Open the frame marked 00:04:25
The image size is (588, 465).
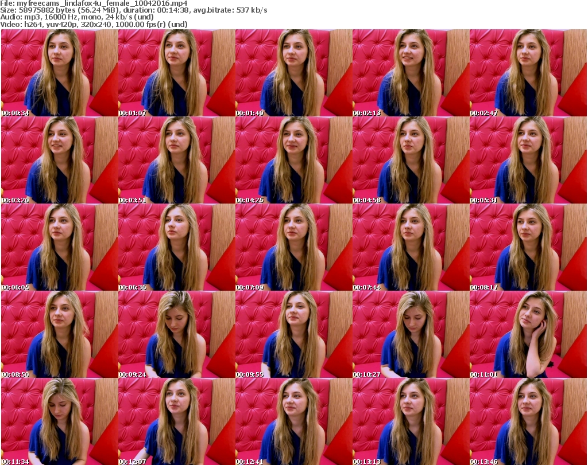(x=294, y=160)
